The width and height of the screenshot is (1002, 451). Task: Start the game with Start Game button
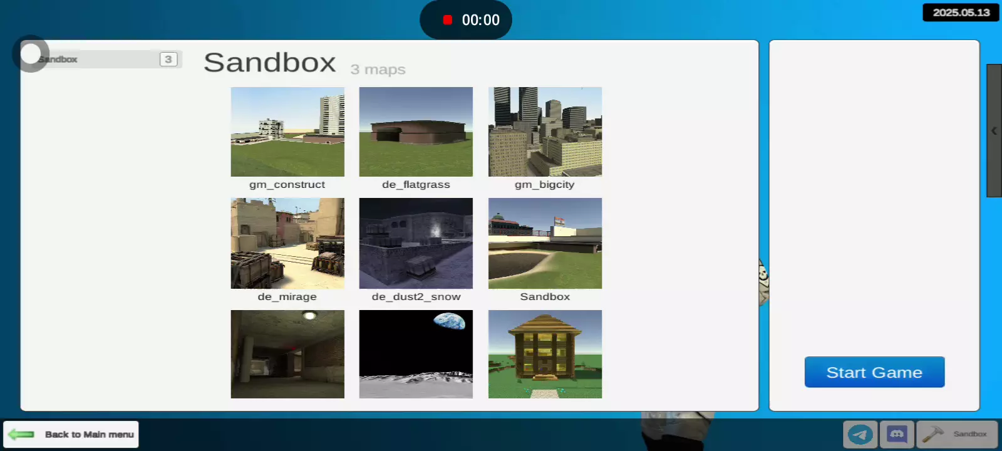point(874,372)
